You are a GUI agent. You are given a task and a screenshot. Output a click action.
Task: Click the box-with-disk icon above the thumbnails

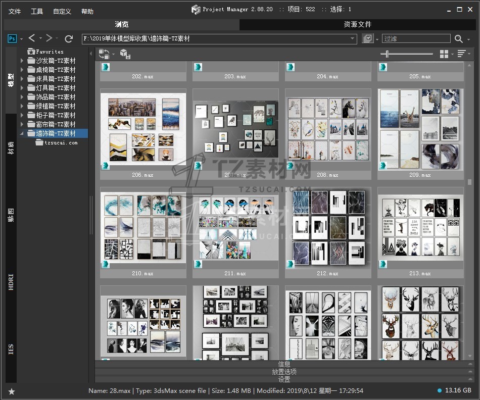125,54
